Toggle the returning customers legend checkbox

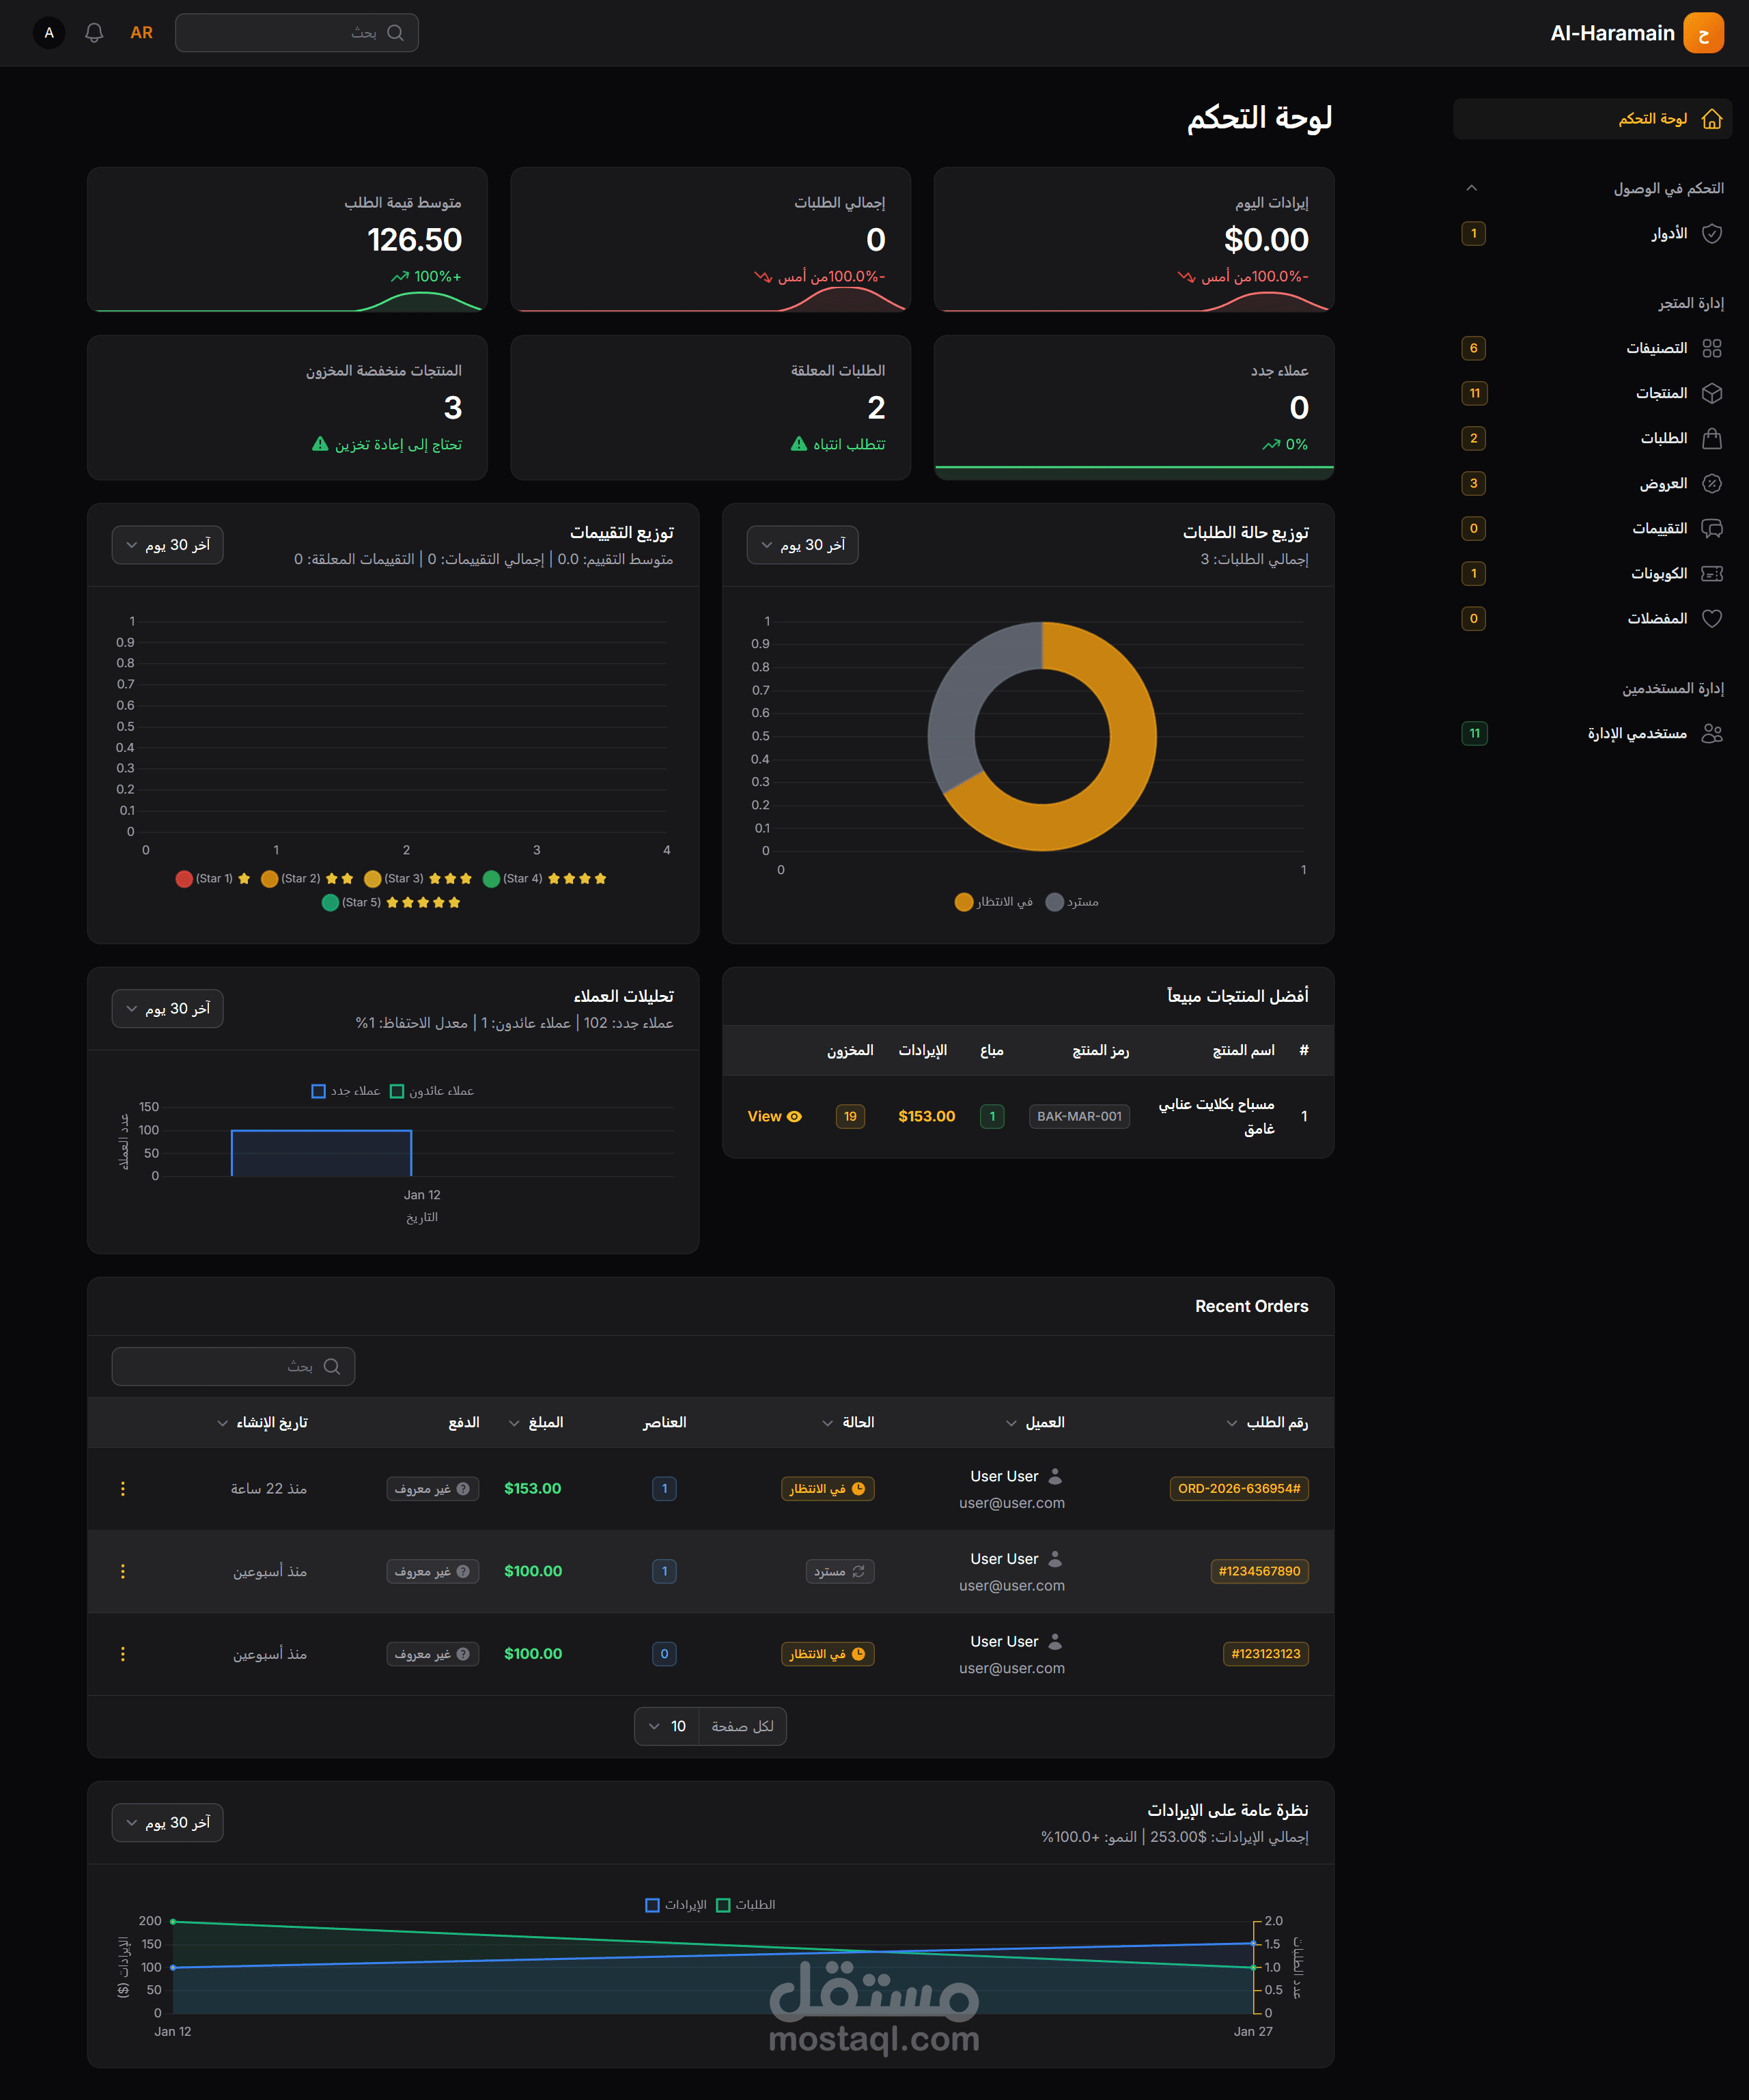pyautogui.click(x=397, y=1091)
